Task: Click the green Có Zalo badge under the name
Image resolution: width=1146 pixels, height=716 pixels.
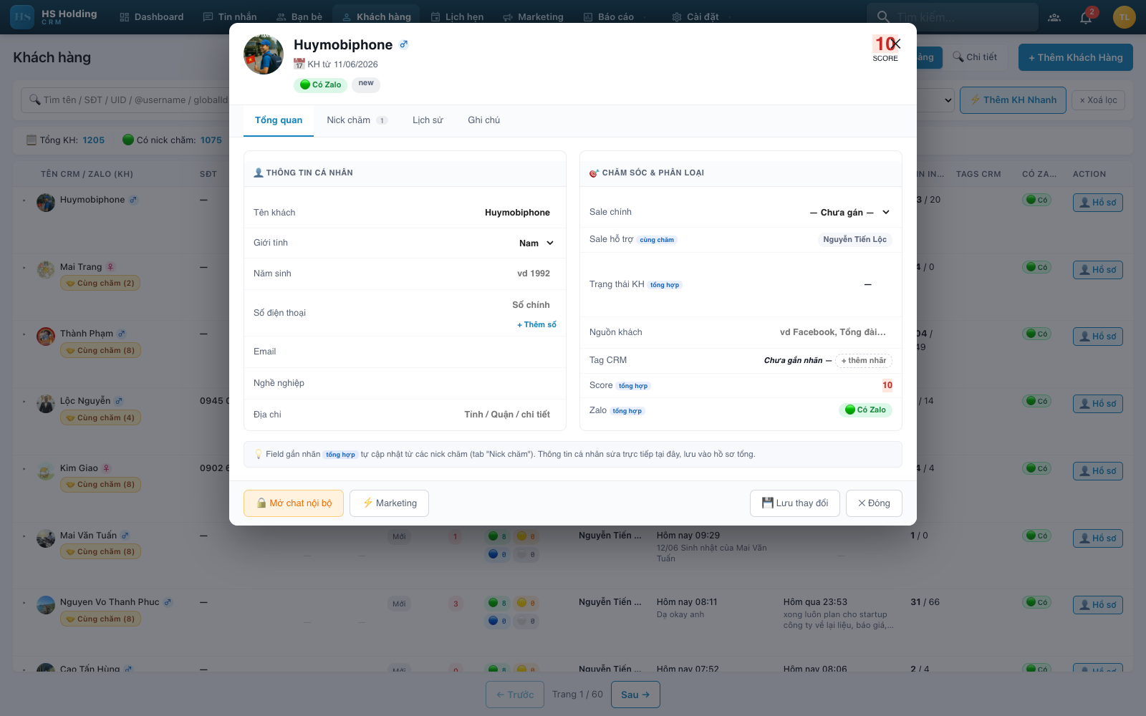Action: (x=320, y=84)
